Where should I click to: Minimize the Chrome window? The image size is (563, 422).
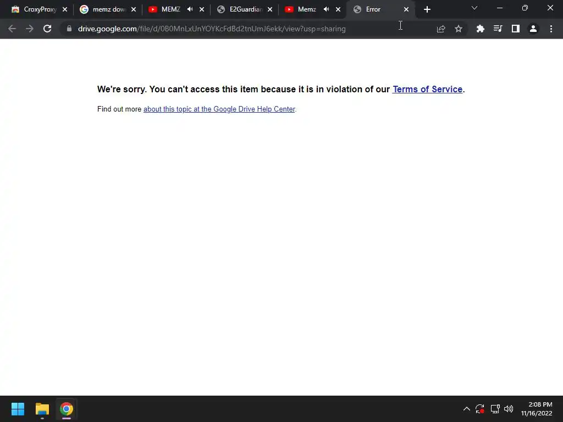click(499, 8)
